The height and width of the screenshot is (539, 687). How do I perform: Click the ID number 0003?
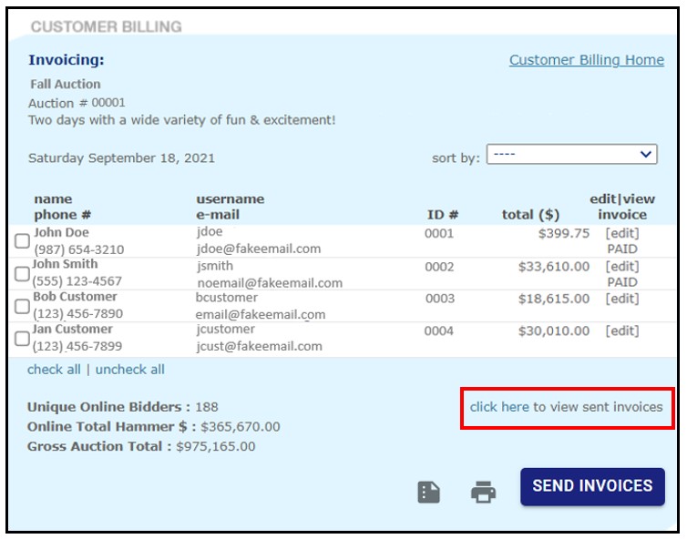(x=440, y=299)
